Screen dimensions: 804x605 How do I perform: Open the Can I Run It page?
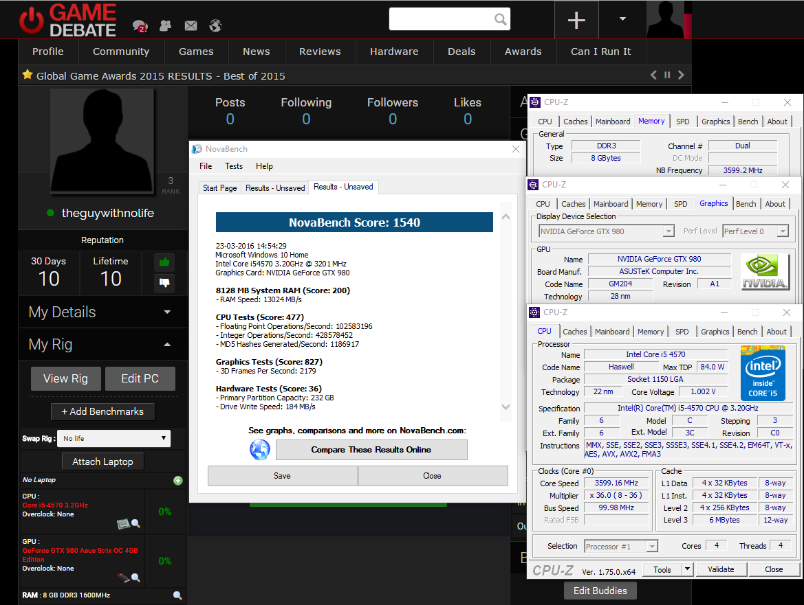coord(601,52)
